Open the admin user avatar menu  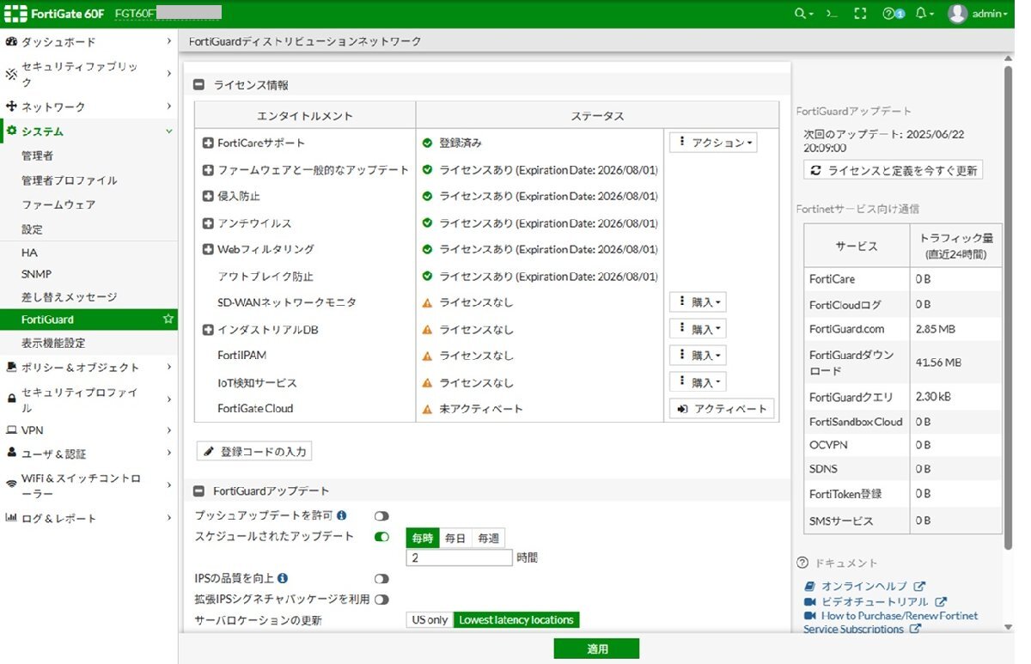pos(978,14)
